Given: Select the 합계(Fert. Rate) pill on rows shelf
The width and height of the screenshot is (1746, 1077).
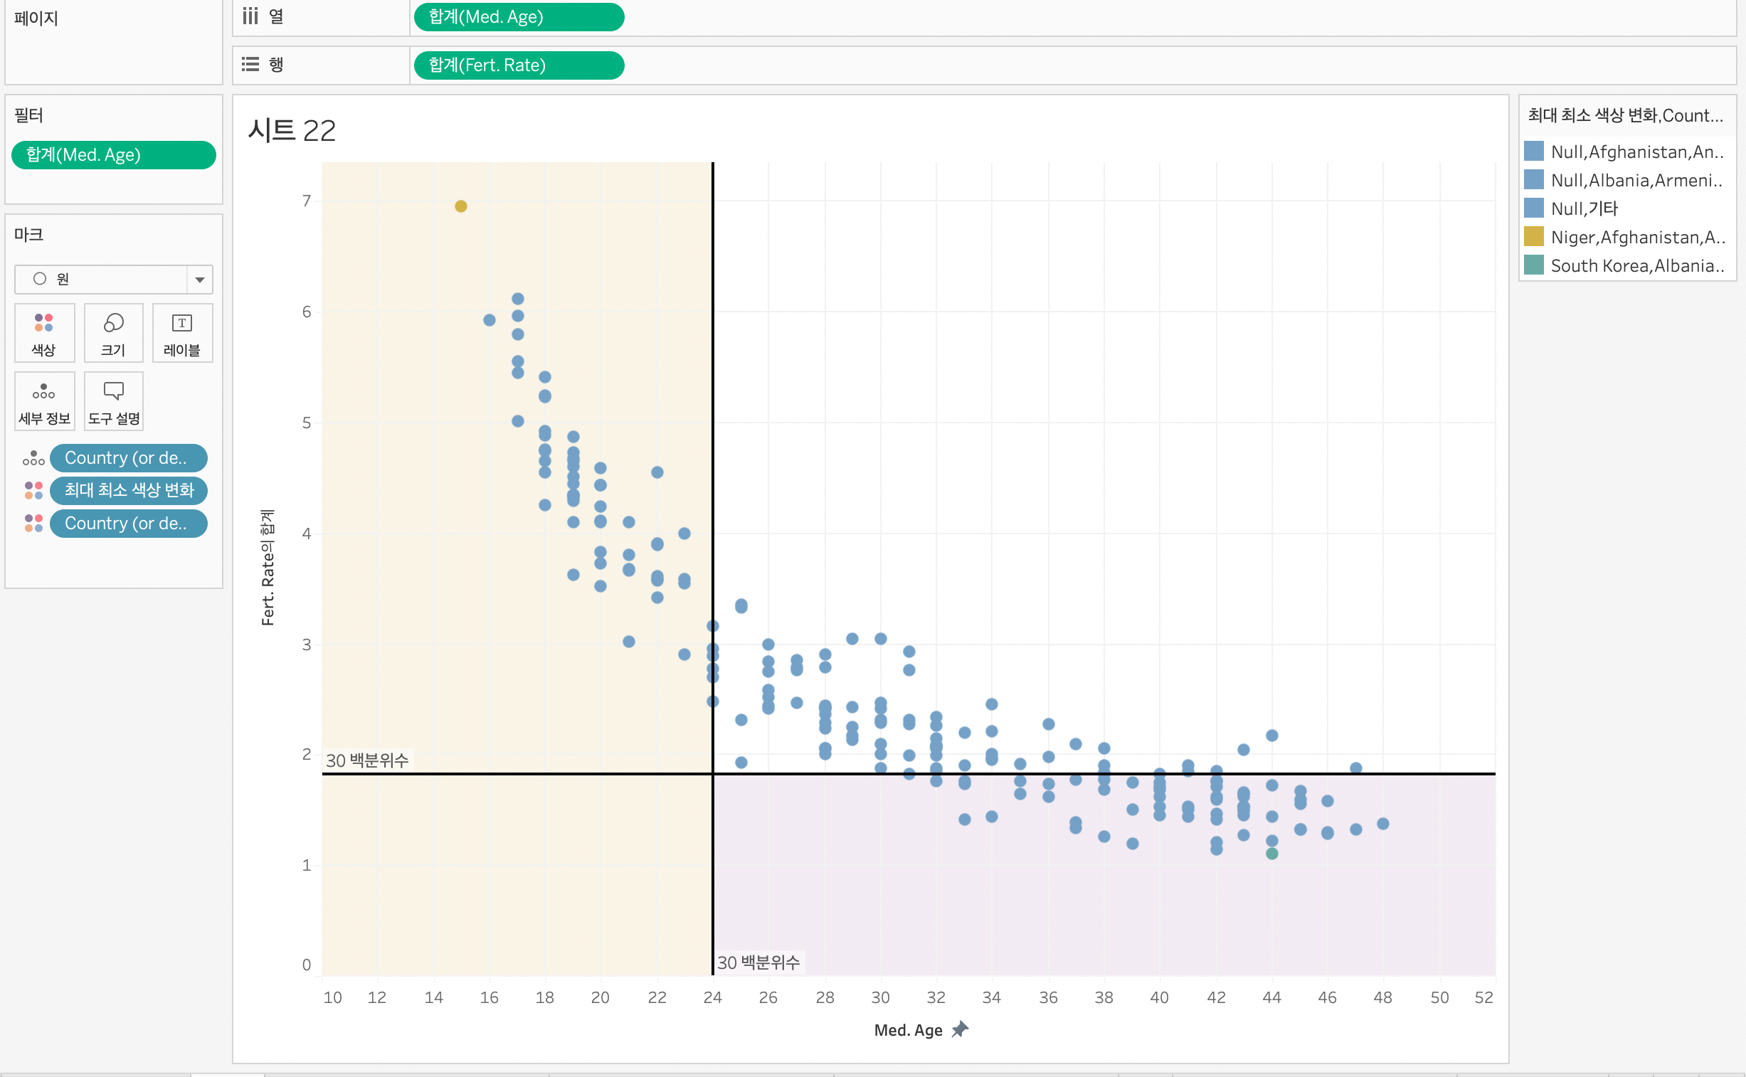Looking at the screenshot, I should point(519,65).
